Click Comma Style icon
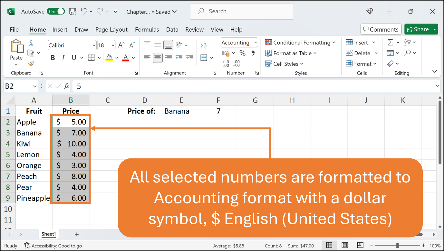Viewport: 444px width, 251px height. pos(253,53)
